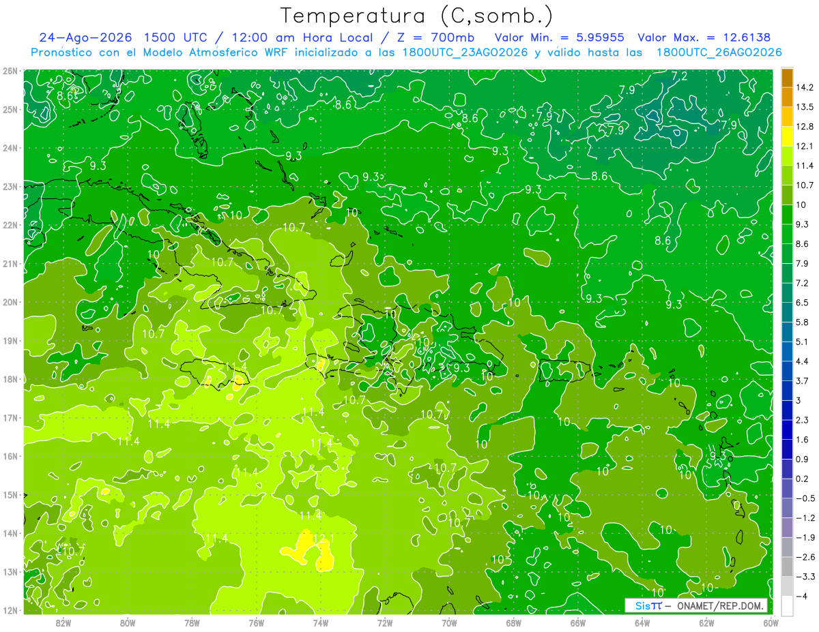
Task: Click the '82W' longitude axis label
Action: 63,622
